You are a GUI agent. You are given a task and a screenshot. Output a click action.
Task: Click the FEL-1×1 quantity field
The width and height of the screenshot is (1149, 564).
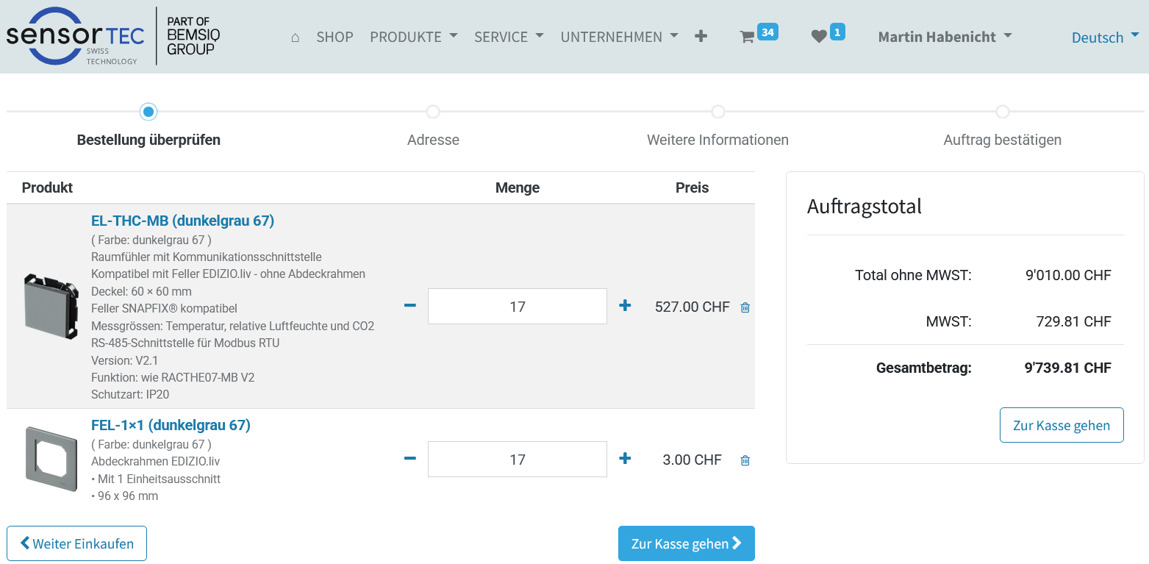pos(518,459)
